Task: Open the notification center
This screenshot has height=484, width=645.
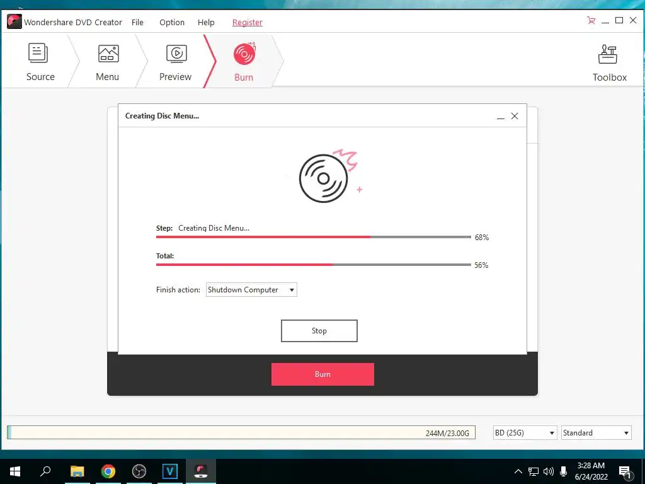Action: (625, 472)
